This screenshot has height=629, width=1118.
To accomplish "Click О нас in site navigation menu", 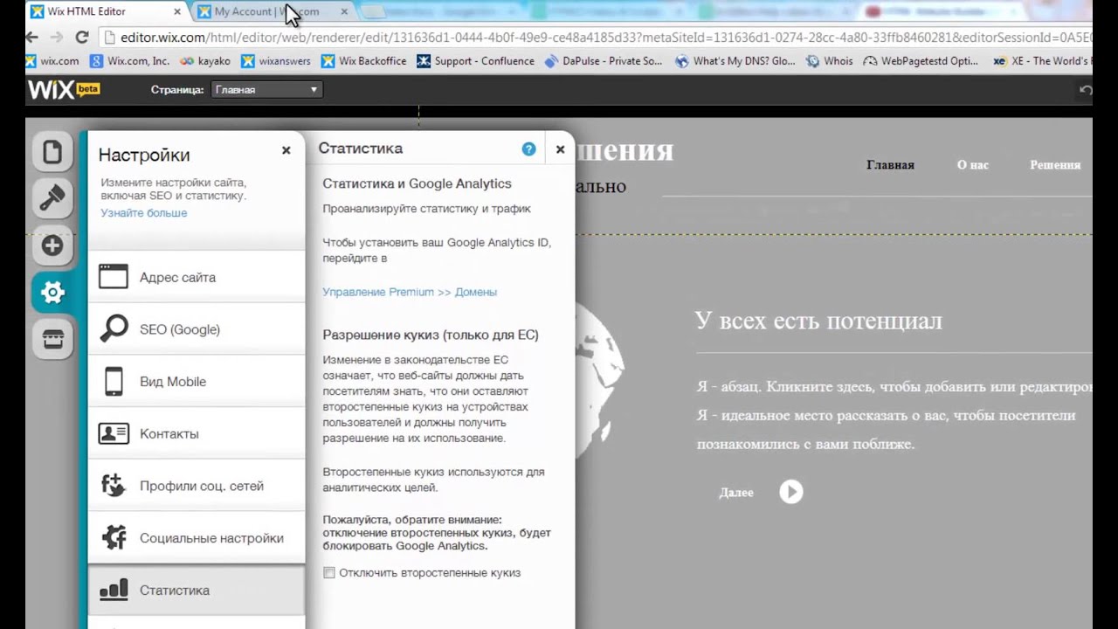I will (x=972, y=165).
